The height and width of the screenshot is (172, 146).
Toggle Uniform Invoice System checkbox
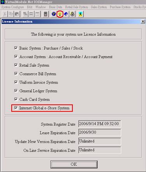pyautogui.click(x=16, y=82)
